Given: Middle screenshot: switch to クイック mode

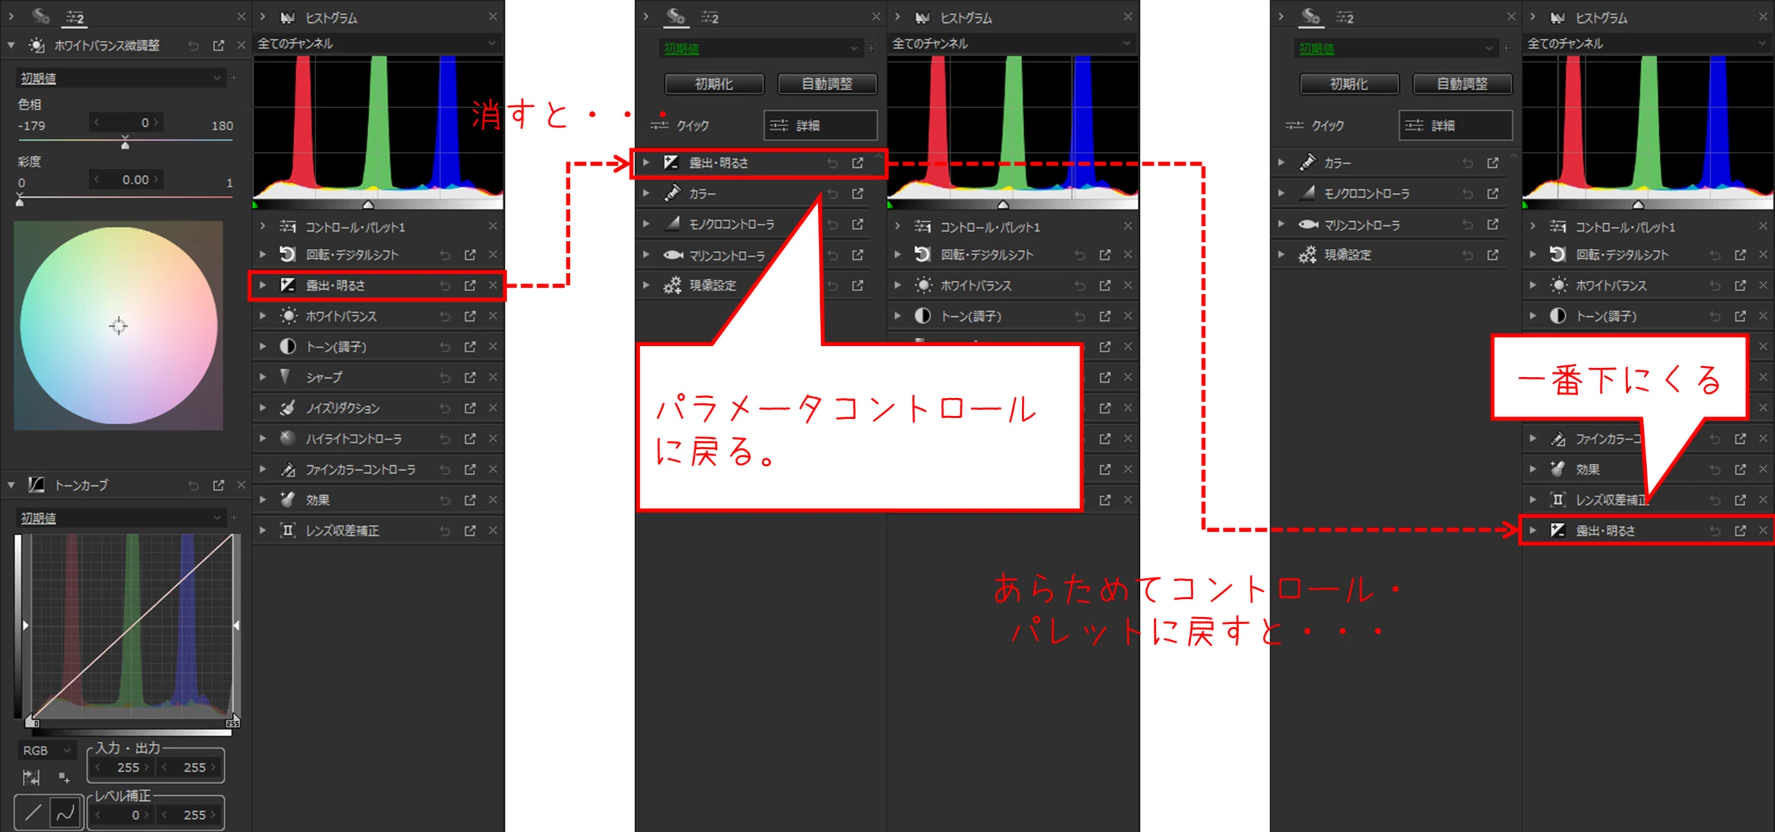Looking at the screenshot, I should coord(679,125).
